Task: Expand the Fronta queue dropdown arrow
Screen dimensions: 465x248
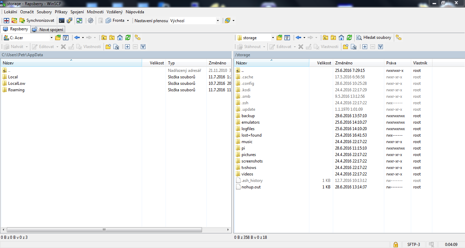Action: (x=128, y=21)
